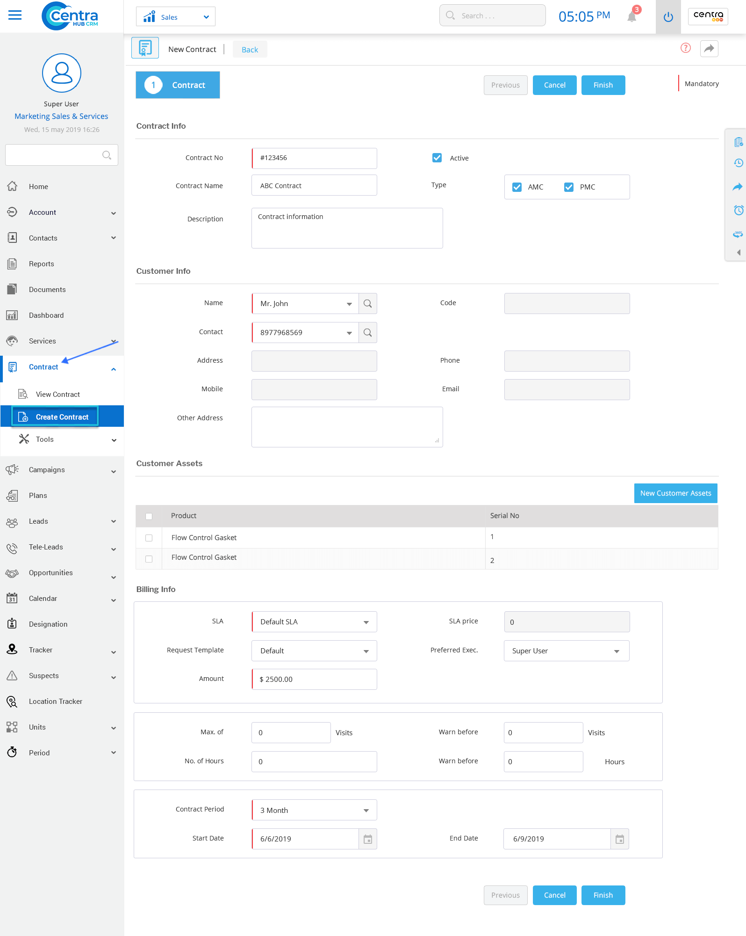Open the Preferred Exec. dropdown

pos(567,651)
